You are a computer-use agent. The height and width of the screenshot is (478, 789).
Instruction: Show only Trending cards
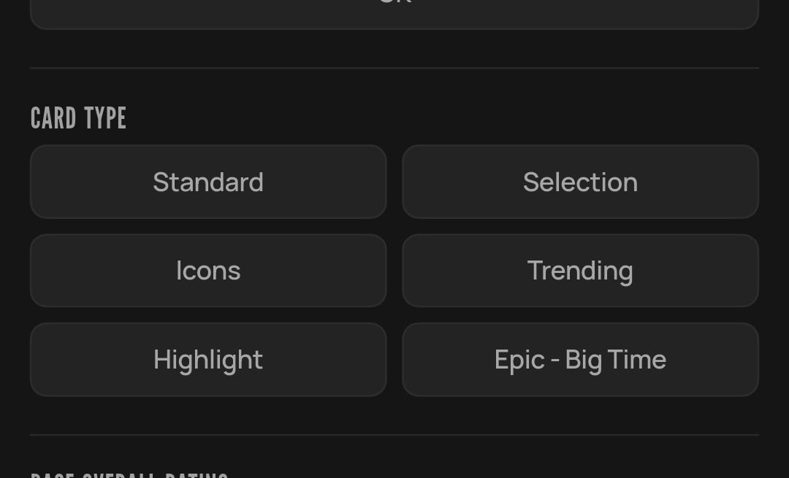[580, 271]
